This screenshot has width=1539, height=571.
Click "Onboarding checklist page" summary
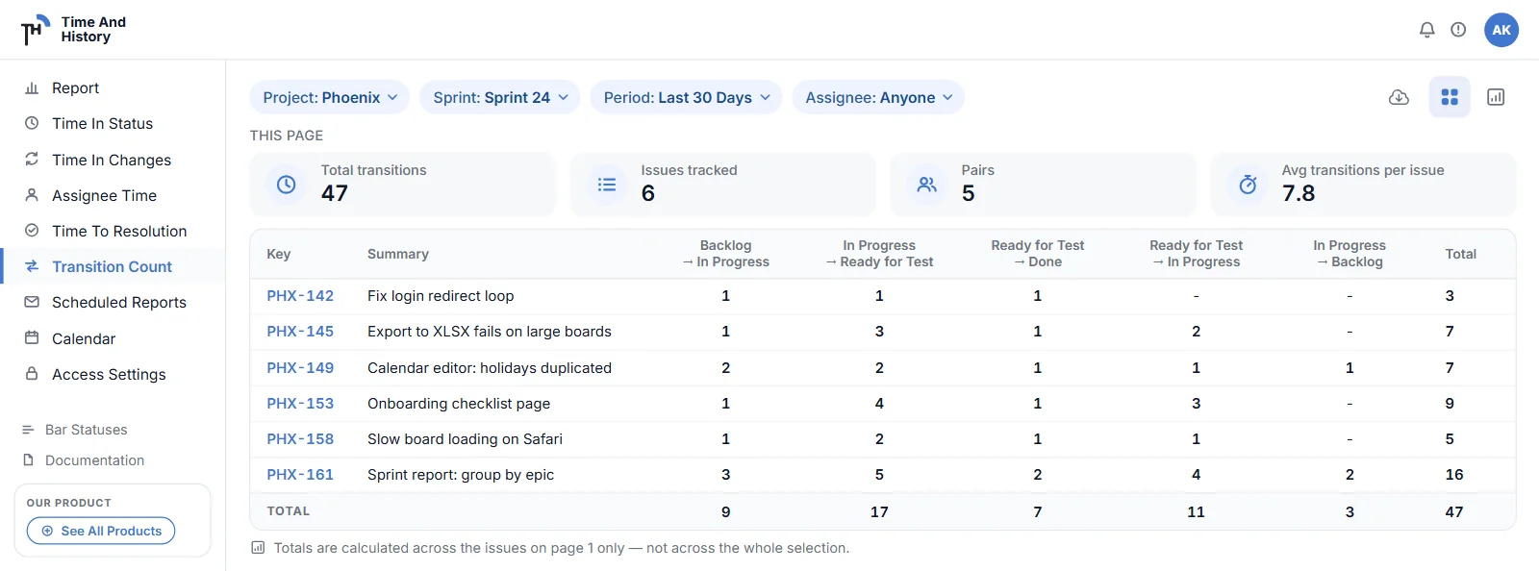tap(459, 404)
